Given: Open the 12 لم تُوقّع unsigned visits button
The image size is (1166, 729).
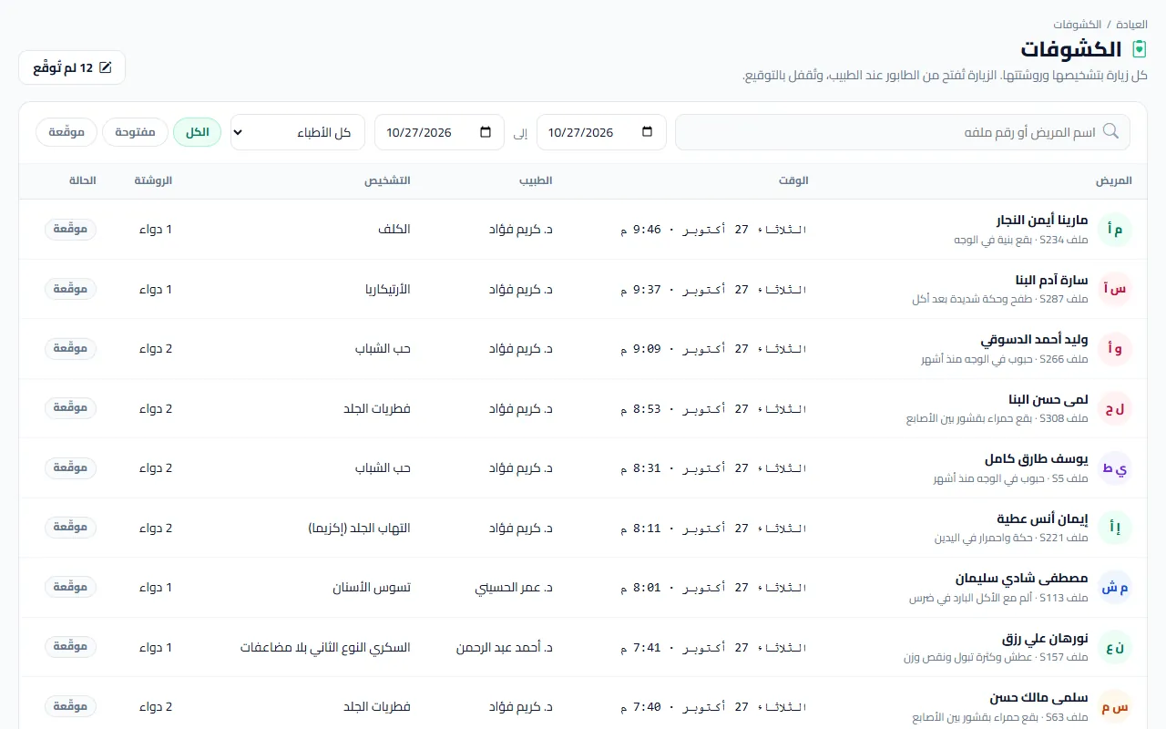Looking at the screenshot, I should tap(72, 67).
